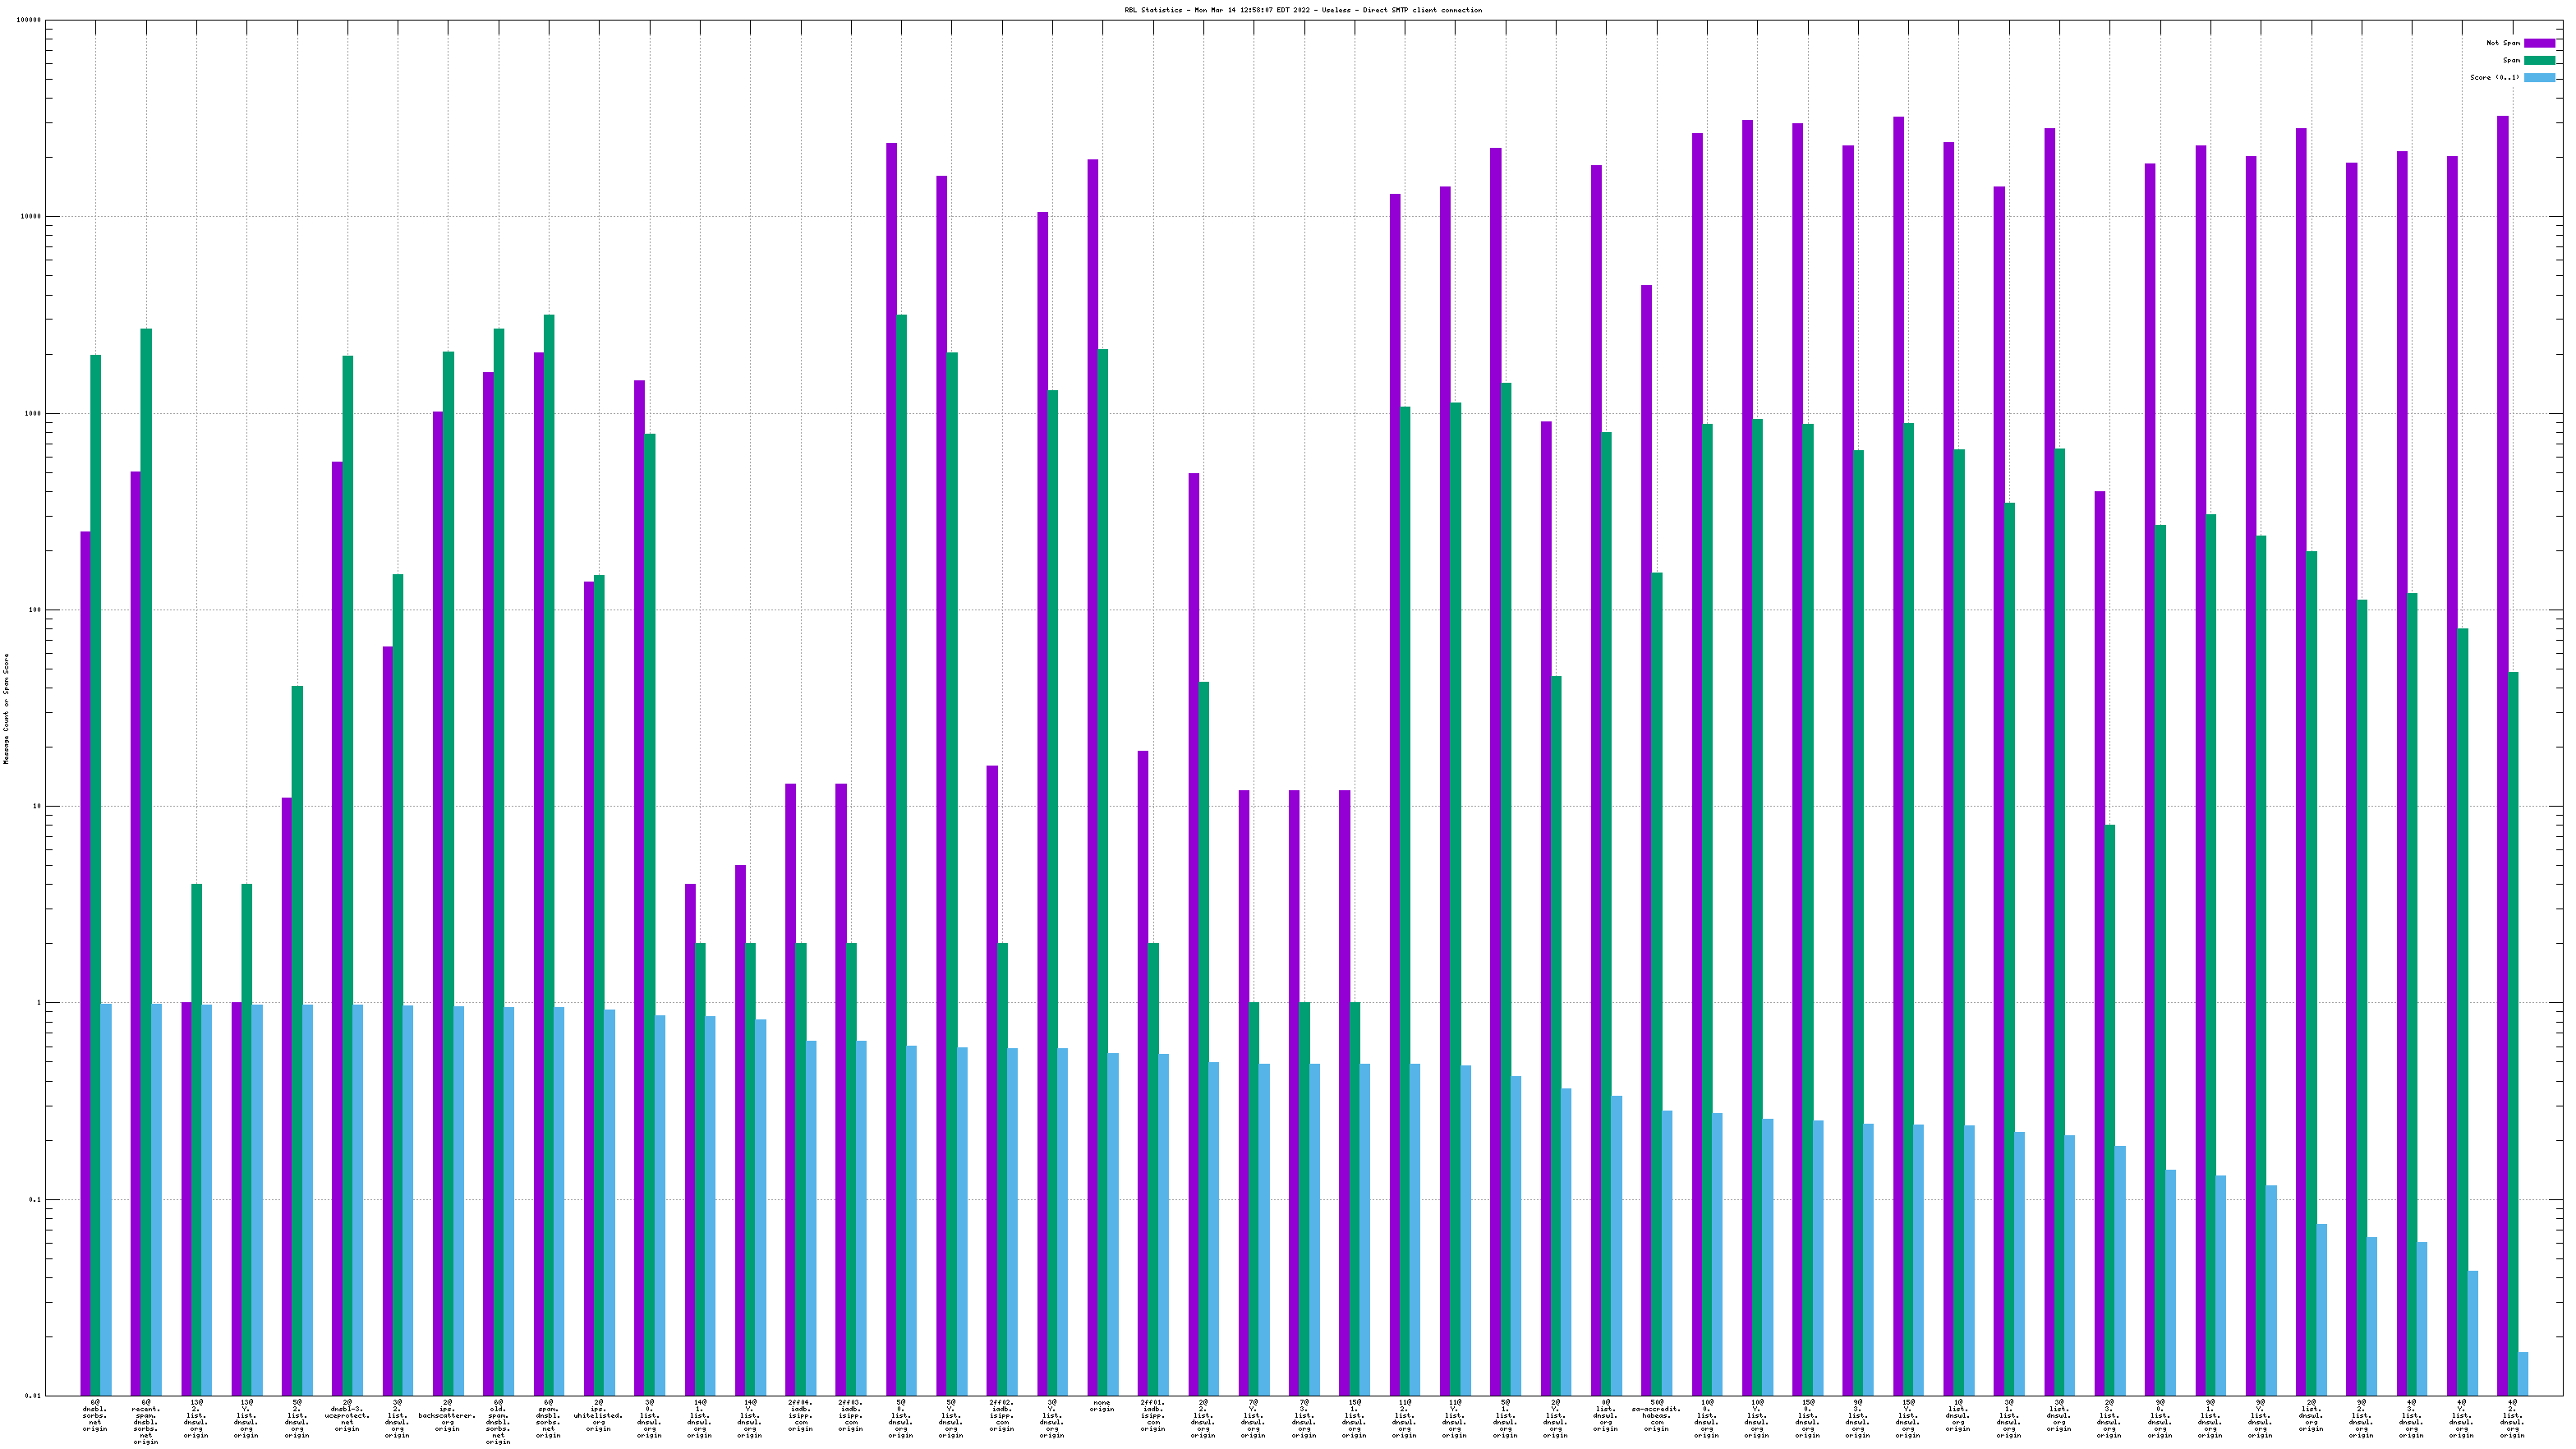
Task: Click the RBL Statistics chart title
Action: click(1302, 10)
